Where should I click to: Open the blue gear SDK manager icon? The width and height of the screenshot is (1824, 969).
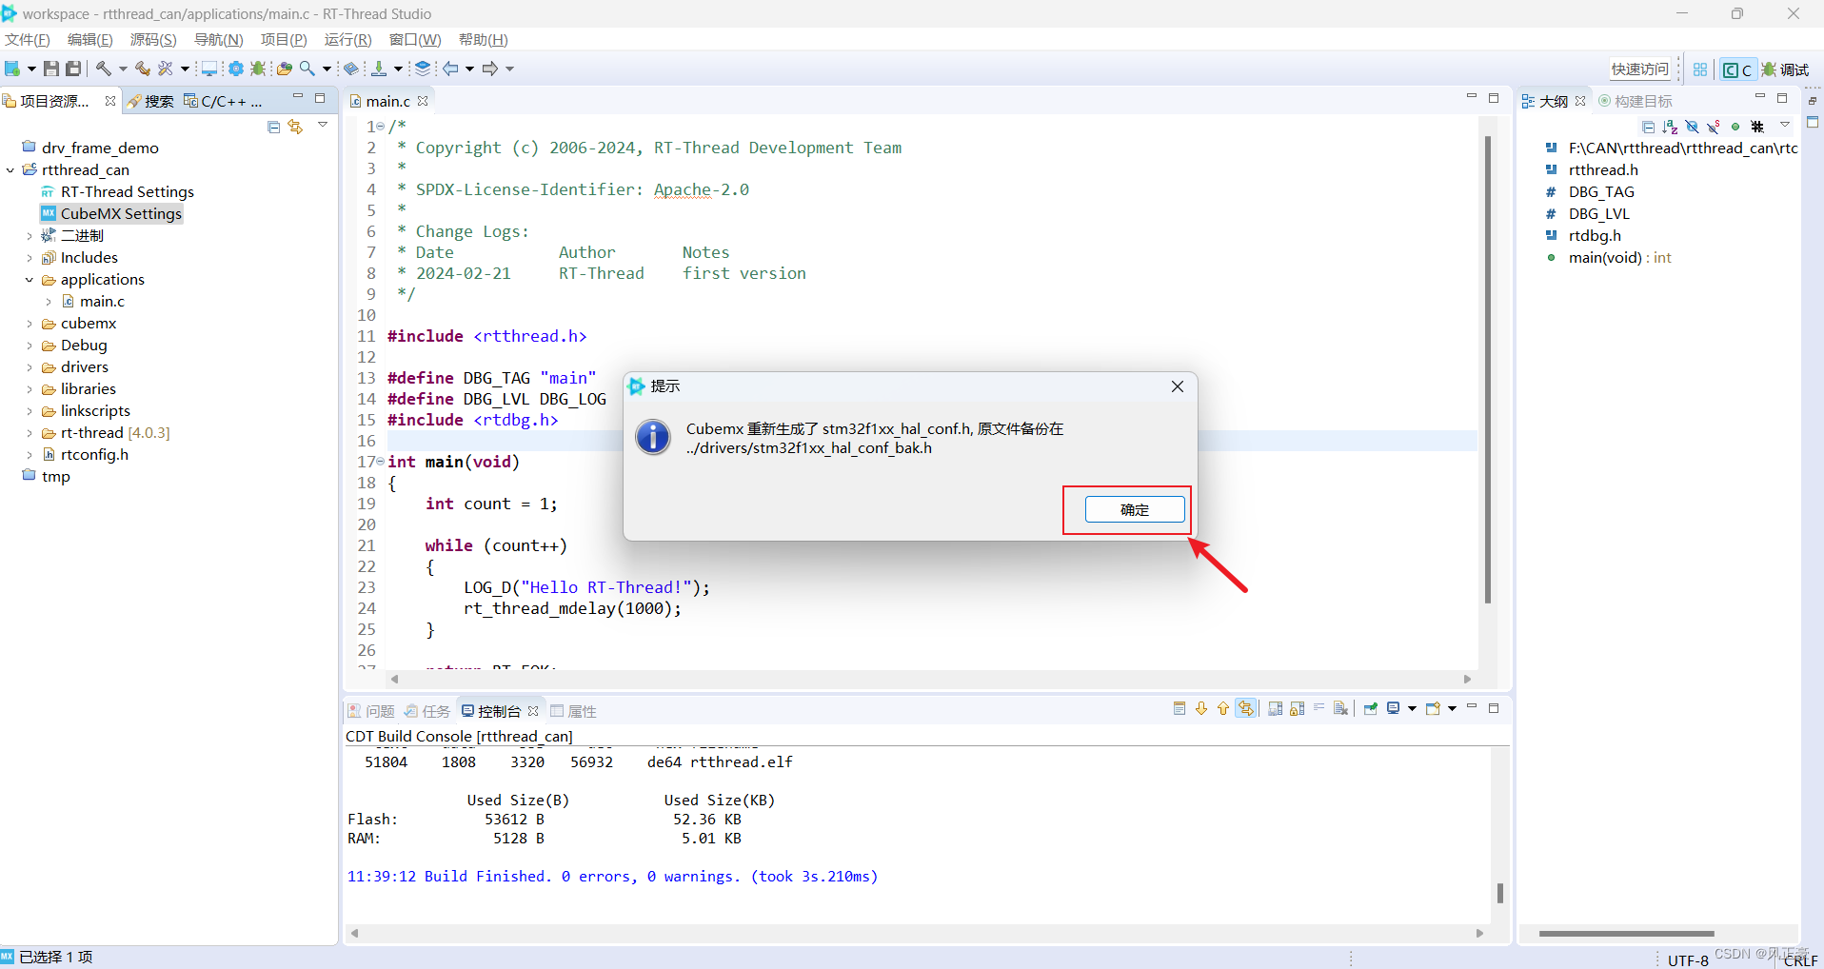pyautogui.click(x=236, y=69)
